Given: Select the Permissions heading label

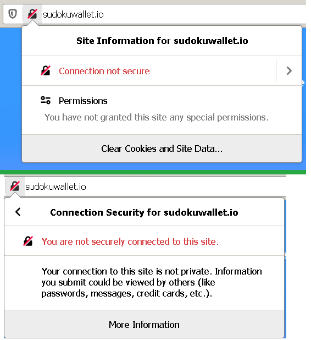Looking at the screenshot, I should pos(83,101).
